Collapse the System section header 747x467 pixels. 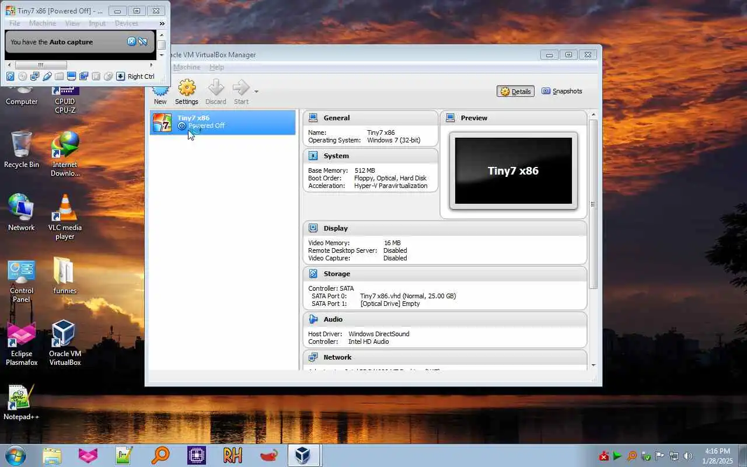pos(371,156)
